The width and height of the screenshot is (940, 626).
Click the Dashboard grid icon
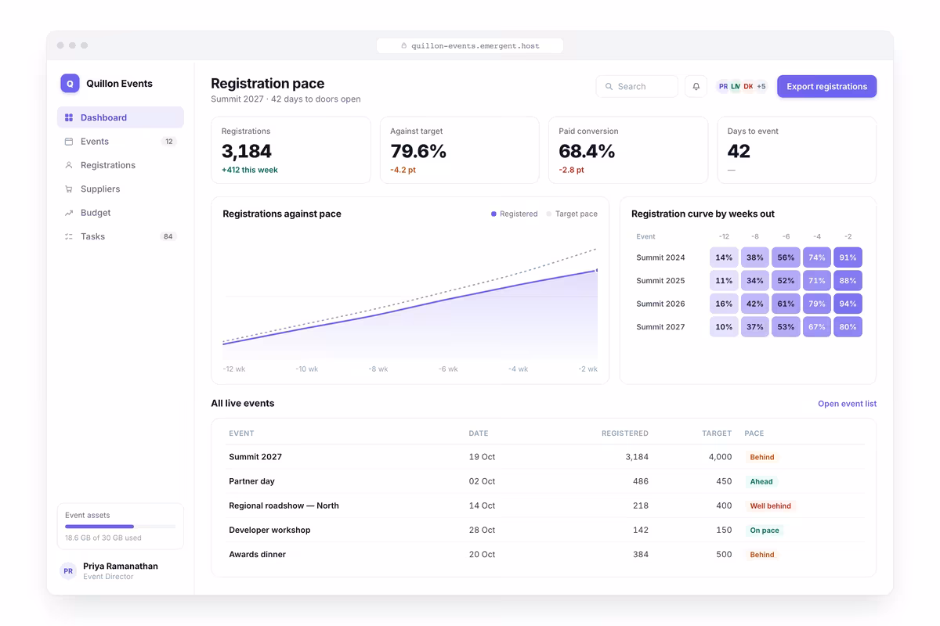click(x=69, y=117)
